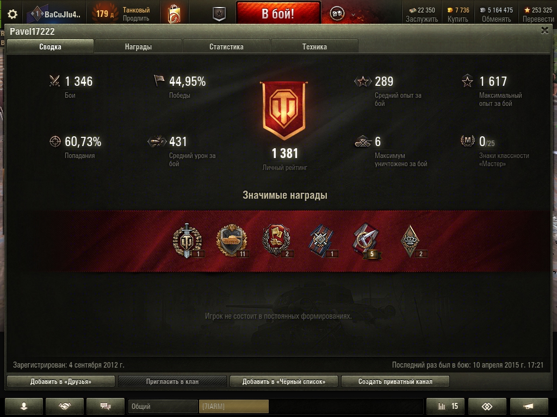557x417 pixels.
Task: Open chat channels speech bubble icon
Action: coord(106,406)
